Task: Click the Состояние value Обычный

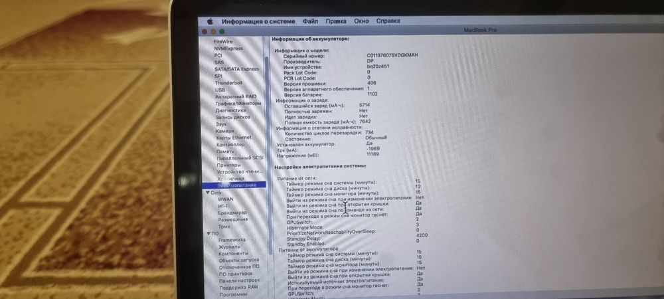Action: (x=376, y=138)
